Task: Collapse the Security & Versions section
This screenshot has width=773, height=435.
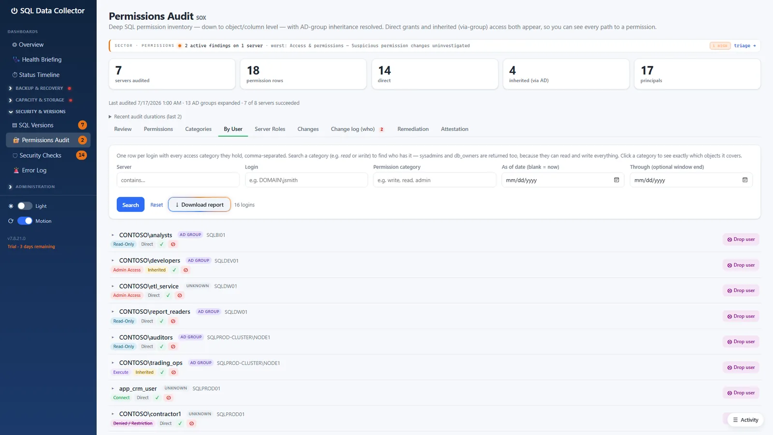Action: pyautogui.click(x=37, y=112)
